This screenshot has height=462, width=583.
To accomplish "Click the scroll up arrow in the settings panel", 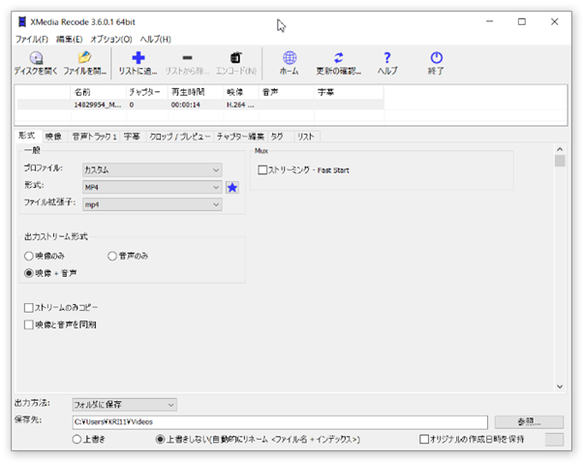I will [560, 149].
